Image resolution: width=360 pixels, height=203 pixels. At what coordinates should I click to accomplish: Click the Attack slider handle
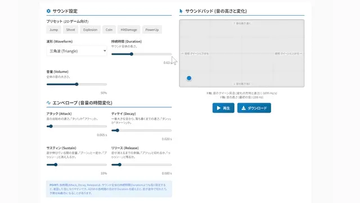tap(51, 126)
